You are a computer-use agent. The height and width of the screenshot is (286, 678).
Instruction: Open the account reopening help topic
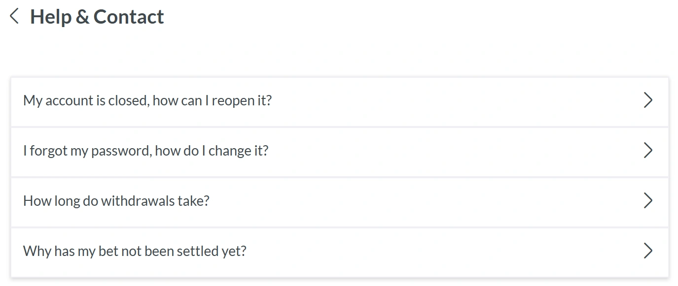pyautogui.click(x=147, y=100)
